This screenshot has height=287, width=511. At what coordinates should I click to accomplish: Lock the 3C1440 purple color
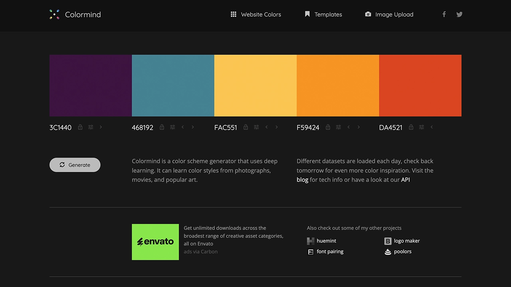80,127
